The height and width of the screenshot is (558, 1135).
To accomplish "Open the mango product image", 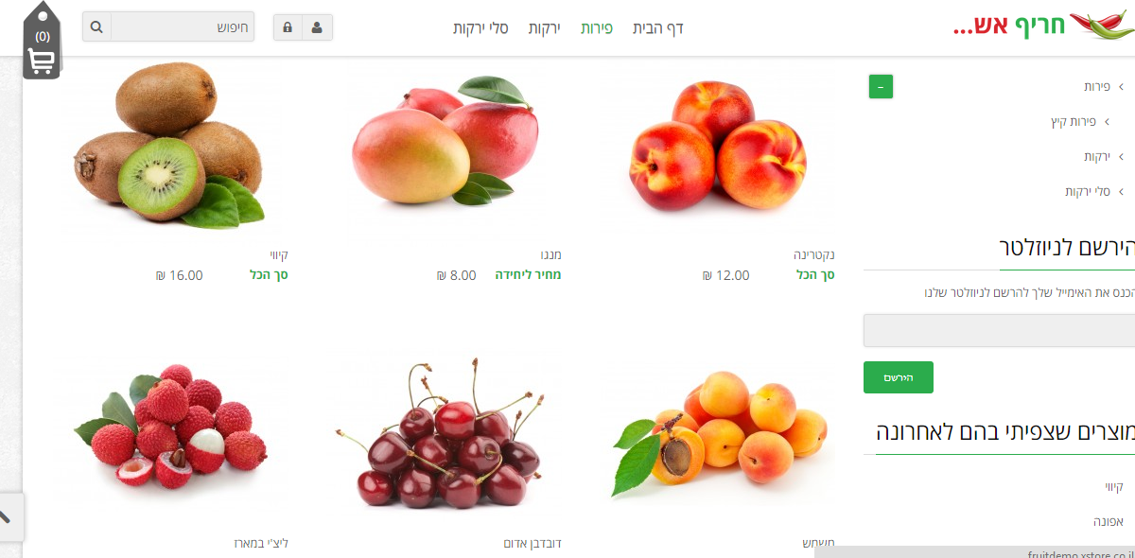I will pos(445,142).
